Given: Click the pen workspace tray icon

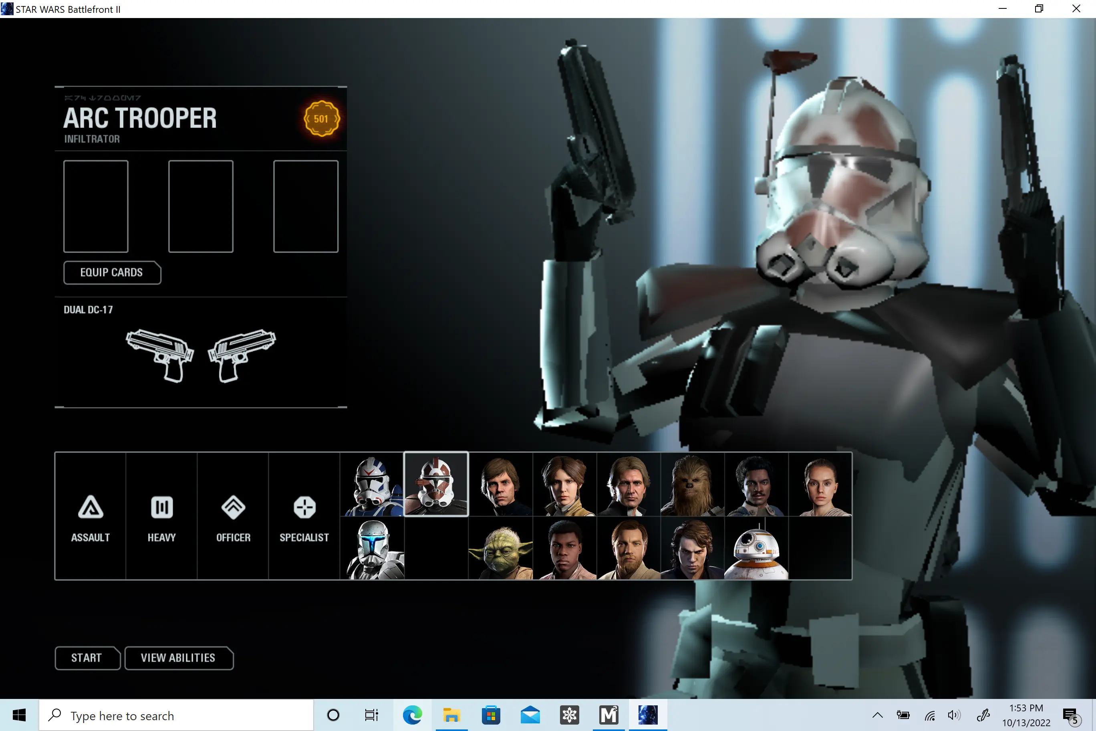Looking at the screenshot, I should (983, 715).
